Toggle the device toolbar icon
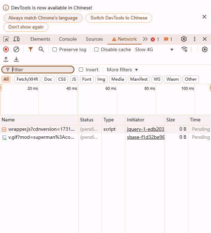This screenshot has width=211, height=233. point(16,39)
